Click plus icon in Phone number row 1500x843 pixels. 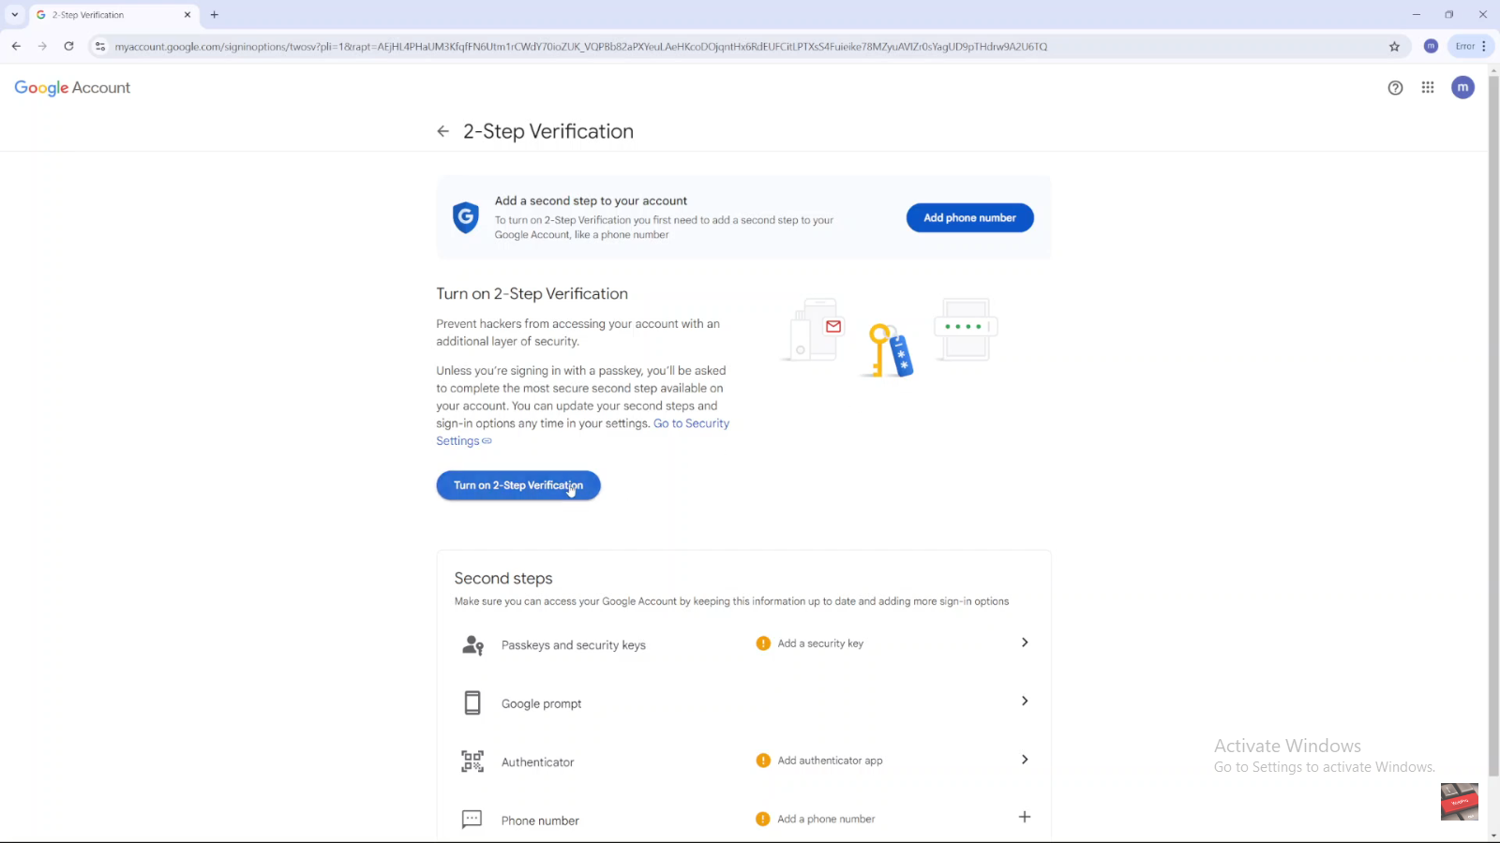[x=1025, y=817]
